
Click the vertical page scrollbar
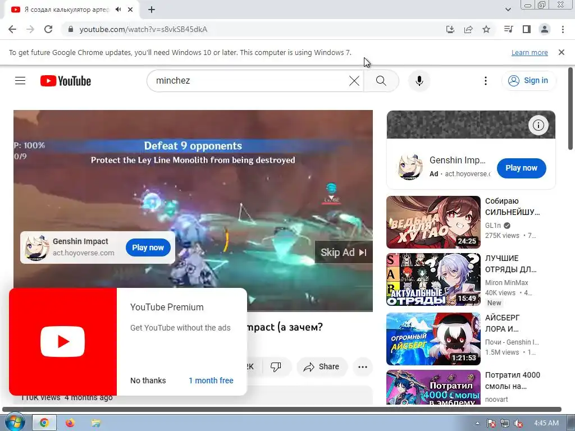click(571, 108)
